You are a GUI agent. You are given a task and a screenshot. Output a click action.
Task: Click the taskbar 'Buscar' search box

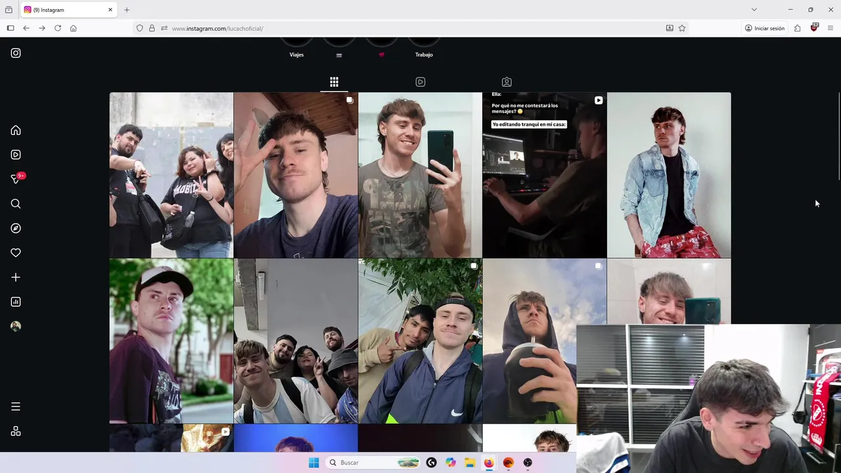[x=373, y=462]
